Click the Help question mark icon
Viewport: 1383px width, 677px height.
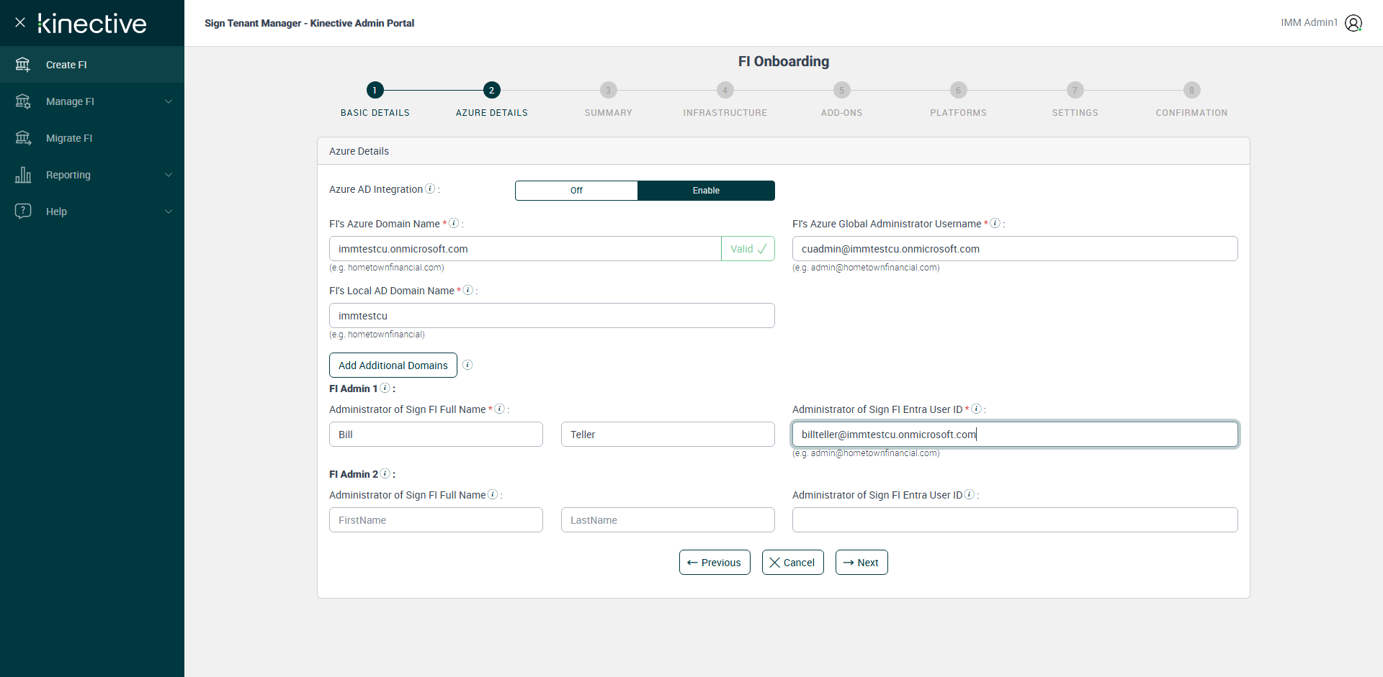click(23, 212)
